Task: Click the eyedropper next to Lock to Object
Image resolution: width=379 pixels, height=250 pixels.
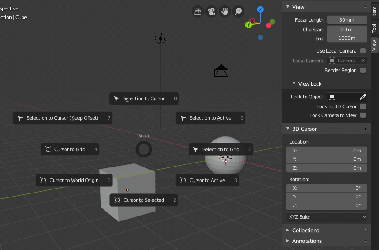Action: (363, 97)
